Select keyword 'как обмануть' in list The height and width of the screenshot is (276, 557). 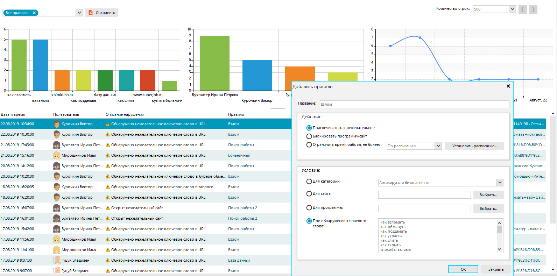393,227
